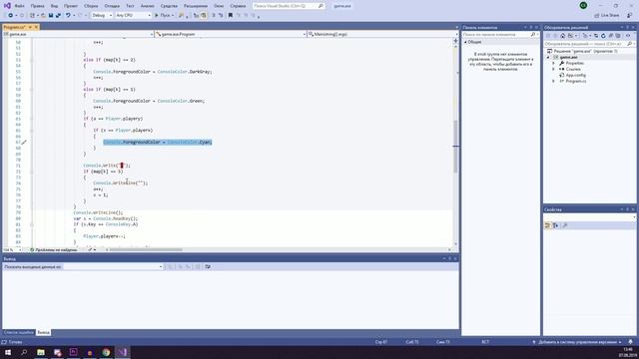Click the Windows Start button
The image size is (639, 359).
(x=8, y=352)
